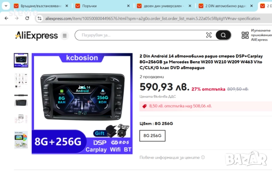This screenshot has height=171, width=272.
Task: Click the address bar URL
Action: 153,18
